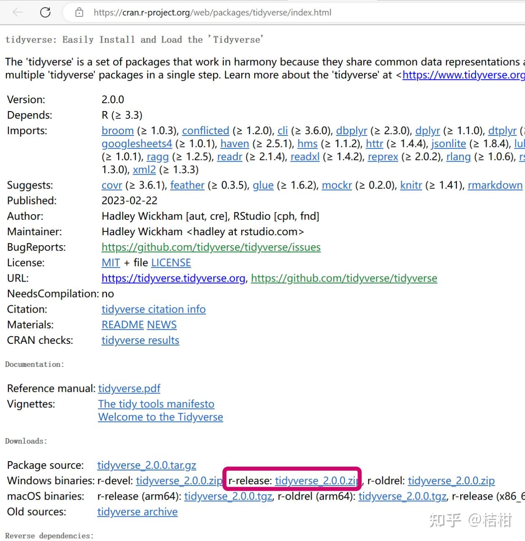
Task: Open the LICENSE file link
Action: point(171,263)
